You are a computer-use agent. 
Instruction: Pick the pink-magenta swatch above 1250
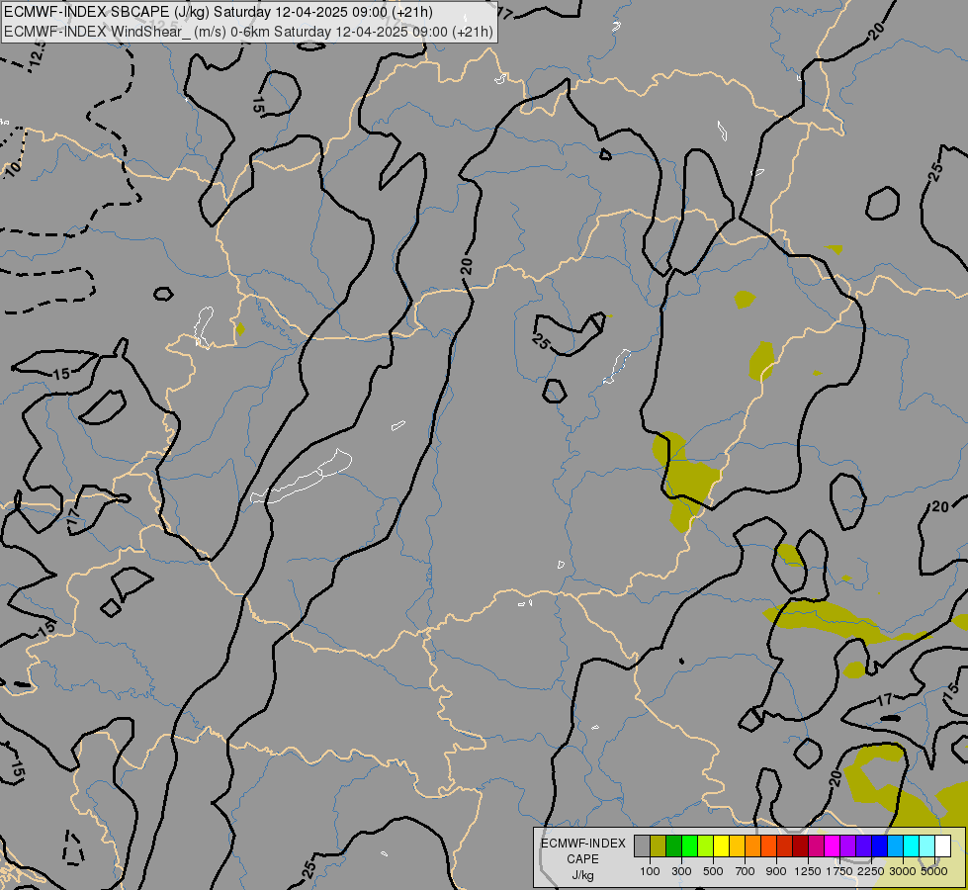pyautogui.click(x=816, y=846)
